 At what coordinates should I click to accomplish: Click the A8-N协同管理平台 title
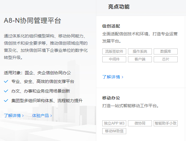33,21
